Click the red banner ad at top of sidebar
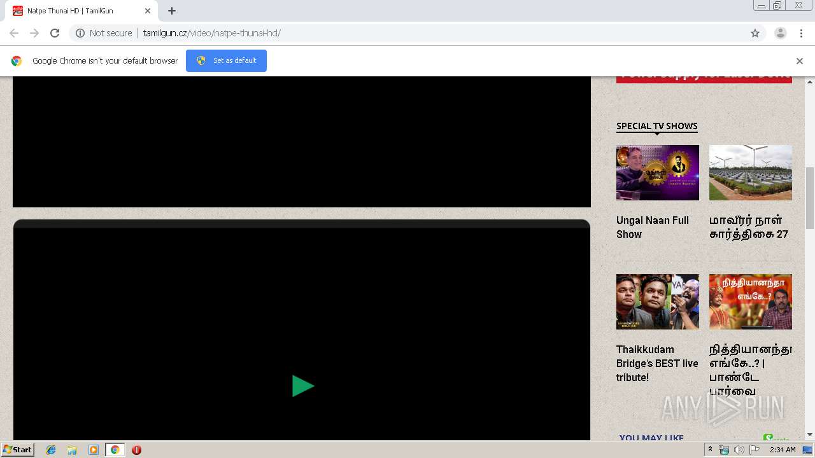This screenshot has height=458, width=815. tap(704, 80)
